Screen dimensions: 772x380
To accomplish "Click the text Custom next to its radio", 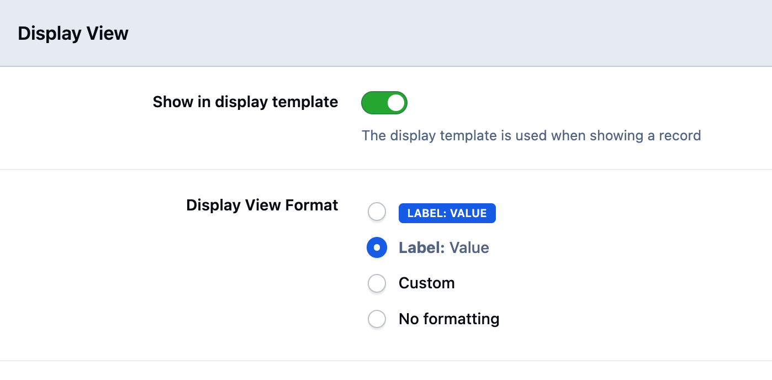I will tap(426, 283).
